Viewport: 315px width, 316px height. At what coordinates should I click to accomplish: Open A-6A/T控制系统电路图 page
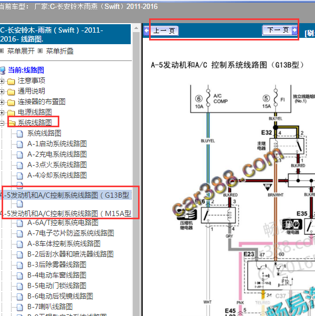(x=63, y=222)
